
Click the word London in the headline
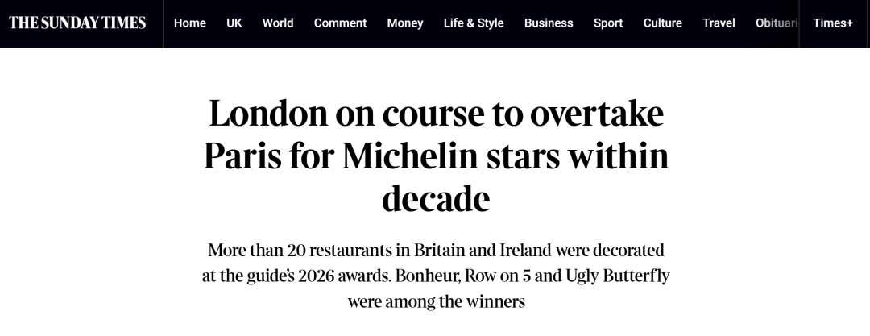[265, 115]
